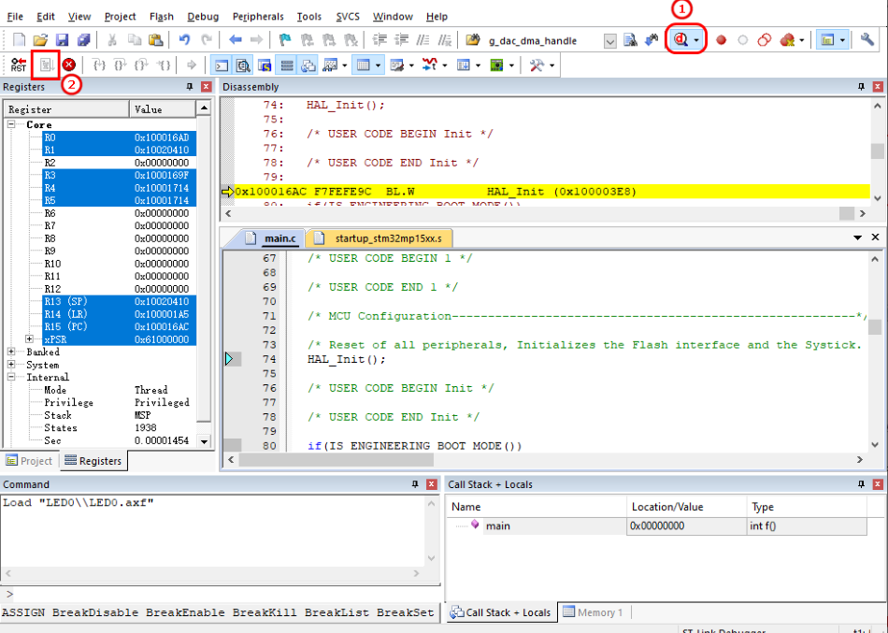
Task: Start/Stop the debug session icon
Action: point(680,39)
